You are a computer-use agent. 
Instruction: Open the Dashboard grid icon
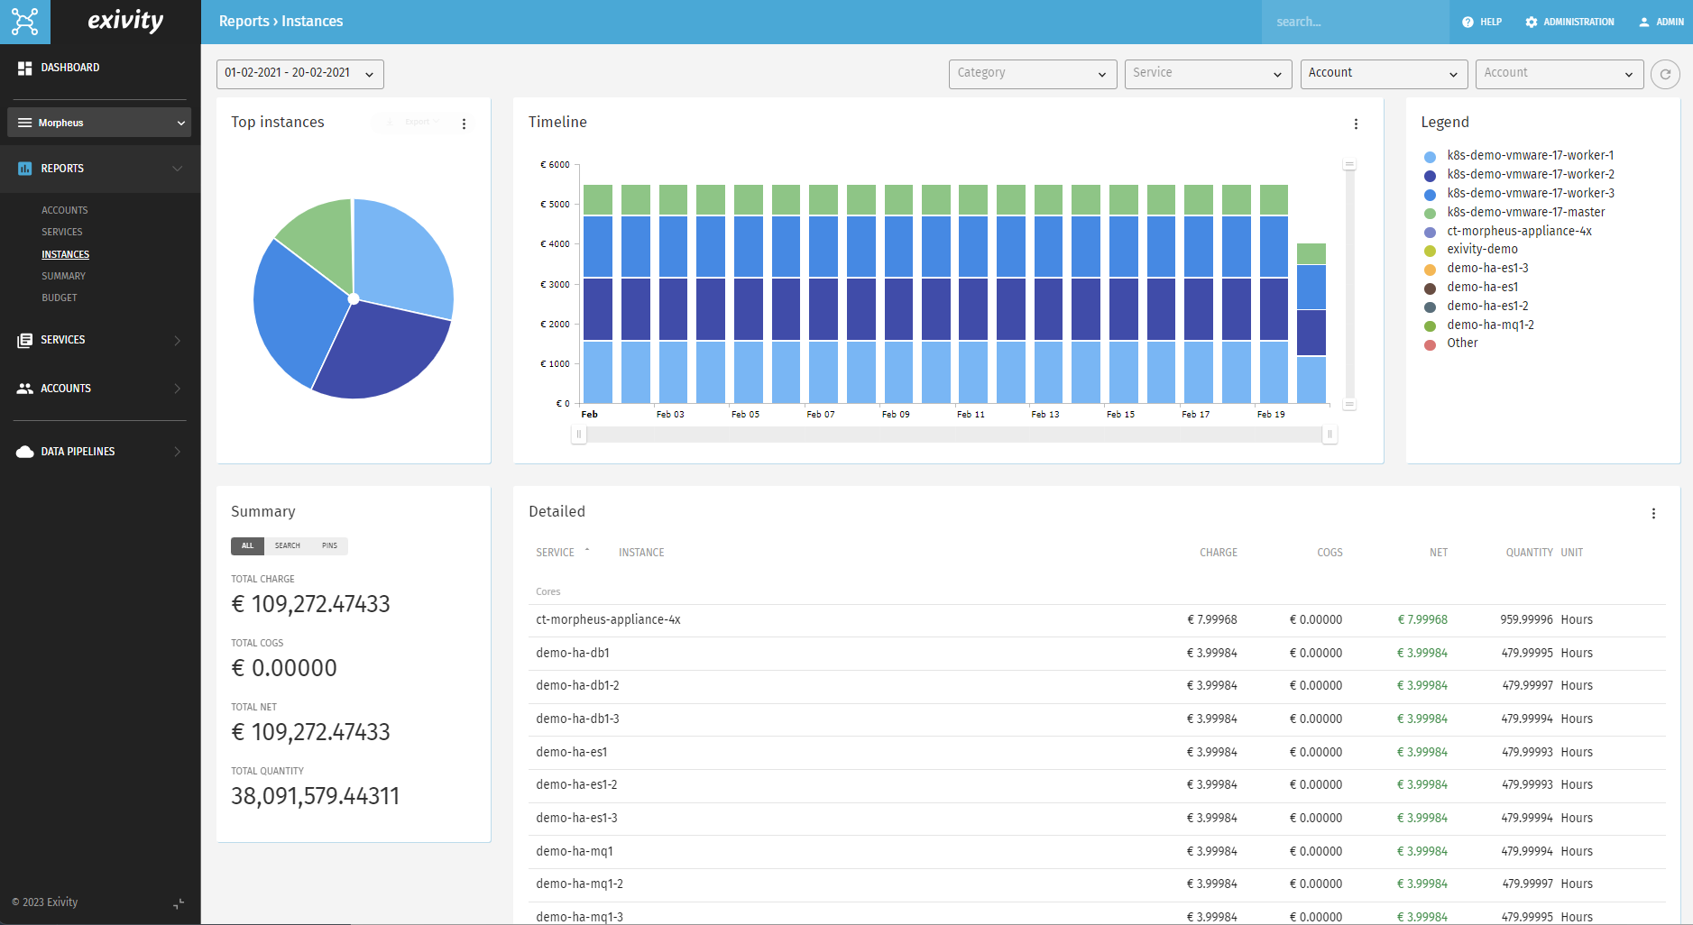click(x=24, y=68)
